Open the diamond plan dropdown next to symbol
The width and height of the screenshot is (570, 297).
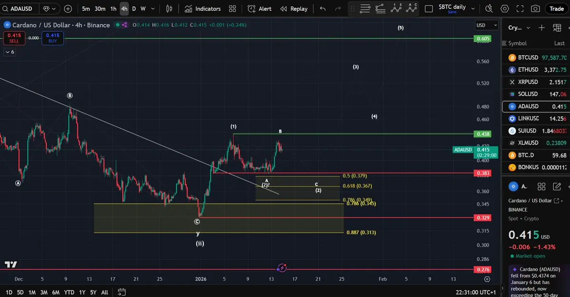click(49, 9)
